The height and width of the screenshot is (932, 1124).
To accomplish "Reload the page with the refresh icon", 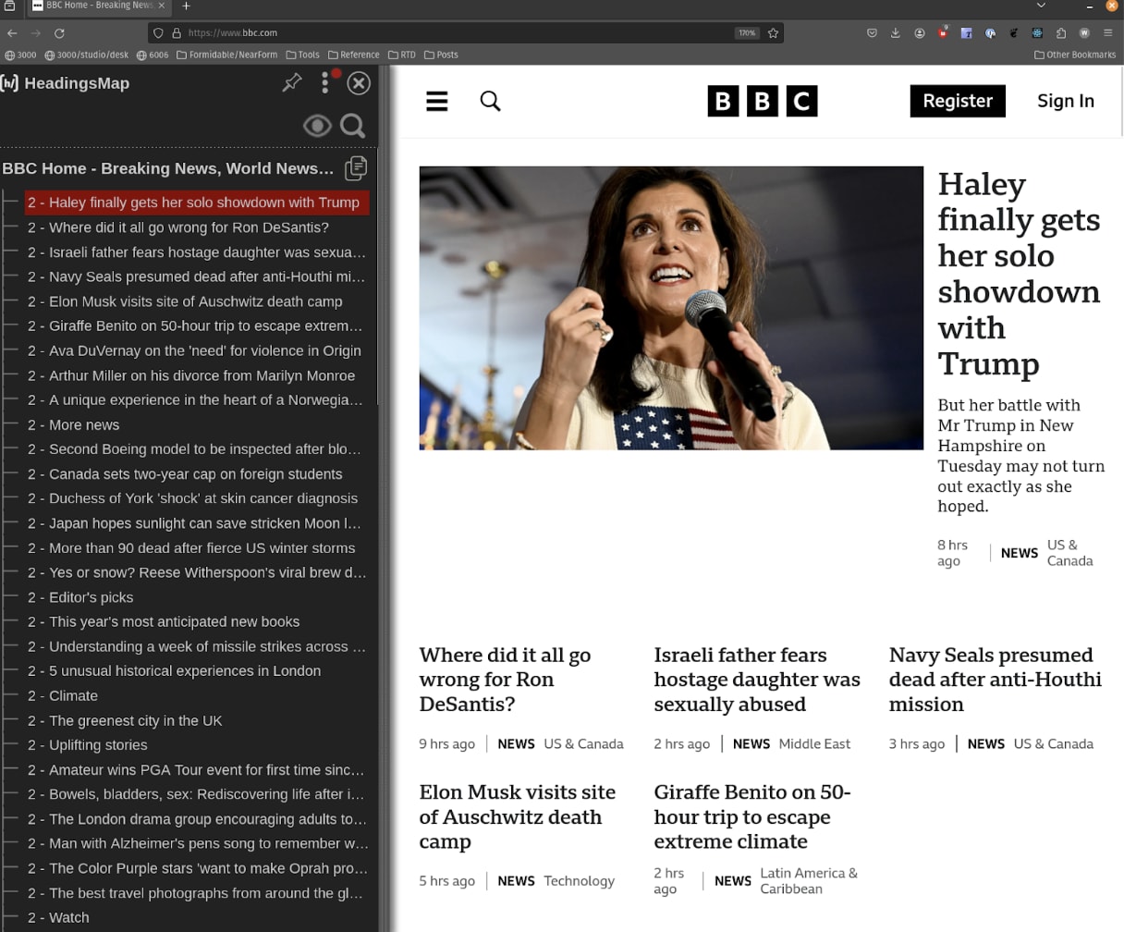I will tap(59, 32).
